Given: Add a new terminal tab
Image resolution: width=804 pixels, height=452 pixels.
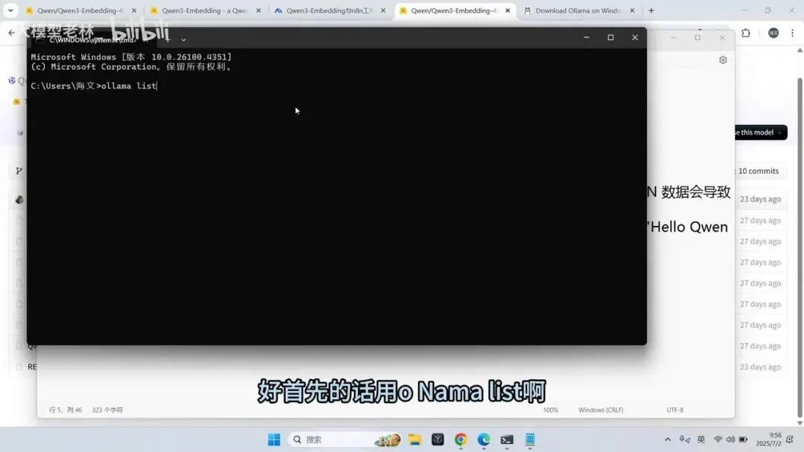Looking at the screenshot, I should pyautogui.click(x=167, y=39).
